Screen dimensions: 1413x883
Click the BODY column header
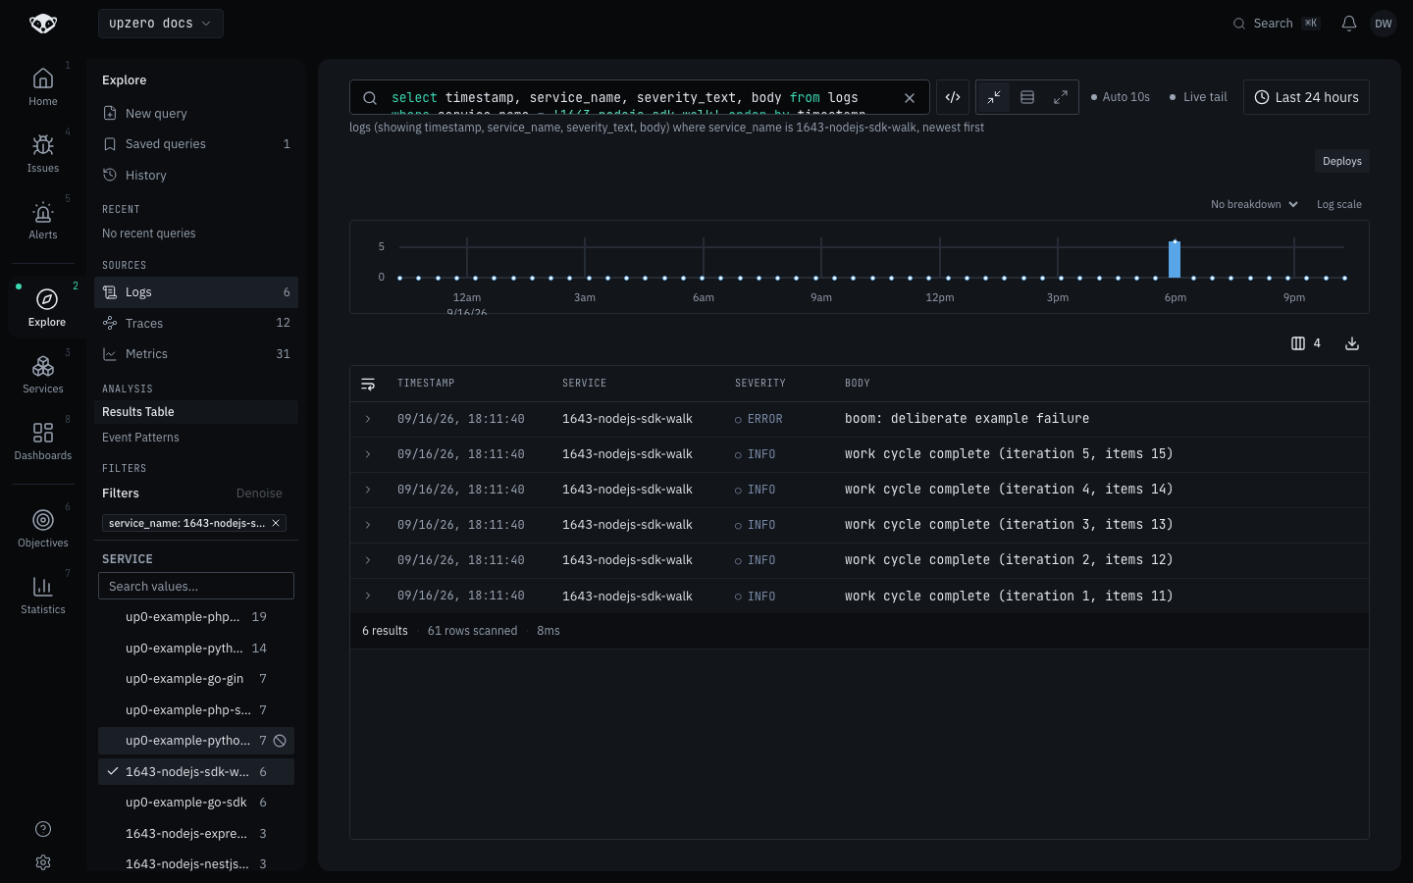[858, 384]
